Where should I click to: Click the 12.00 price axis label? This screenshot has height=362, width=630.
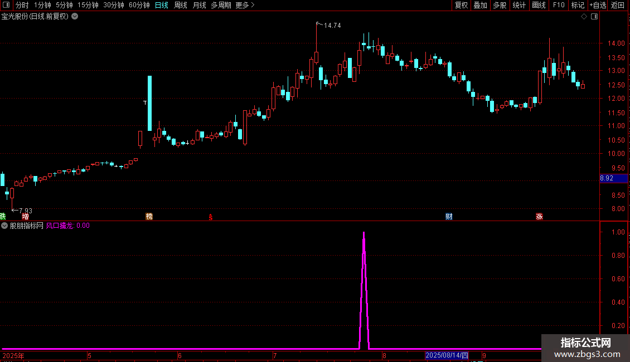click(616, 99)
